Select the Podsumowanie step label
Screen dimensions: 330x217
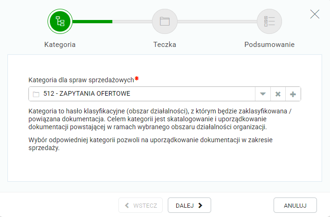click(269, 45)
